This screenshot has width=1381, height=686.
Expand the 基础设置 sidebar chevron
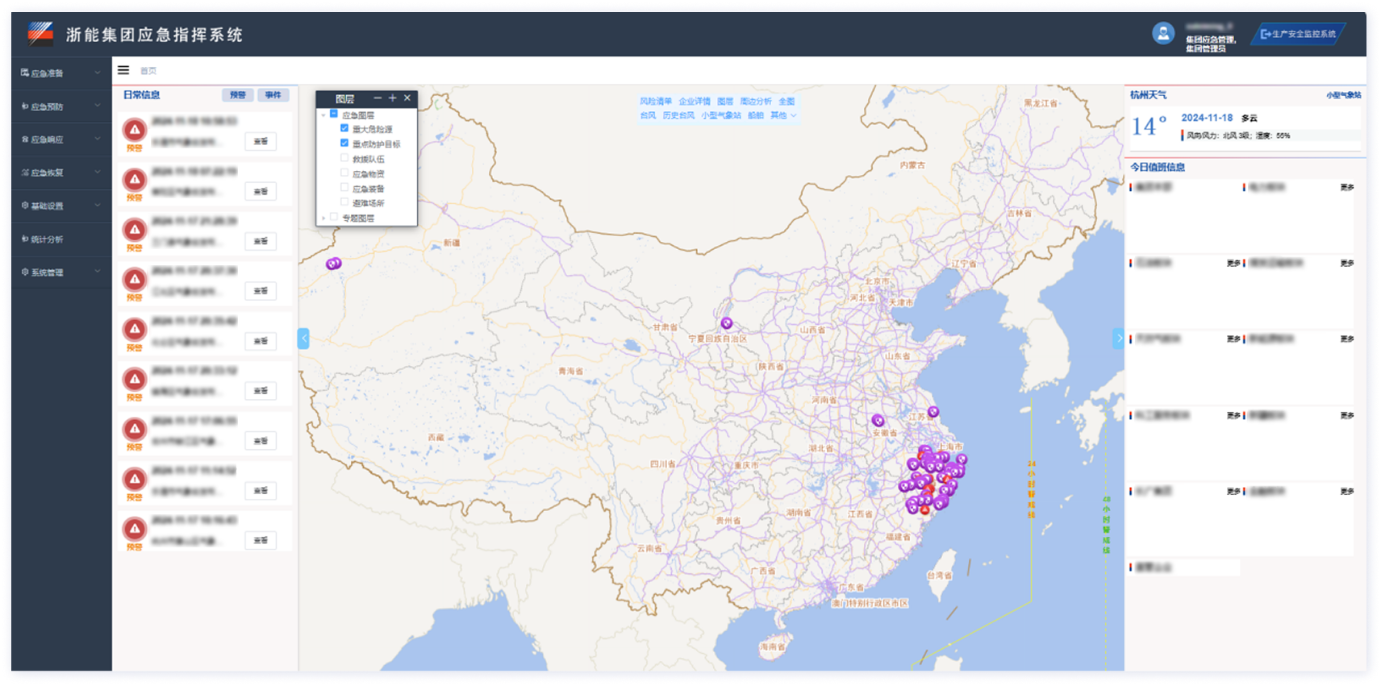click(x=98, y=205)
